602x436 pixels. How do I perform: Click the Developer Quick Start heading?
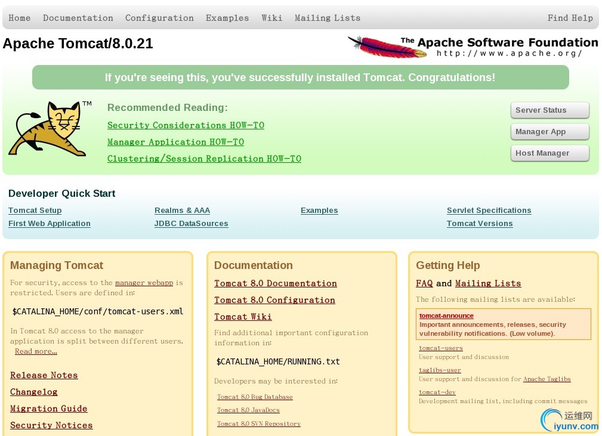(x=62, y=193)
